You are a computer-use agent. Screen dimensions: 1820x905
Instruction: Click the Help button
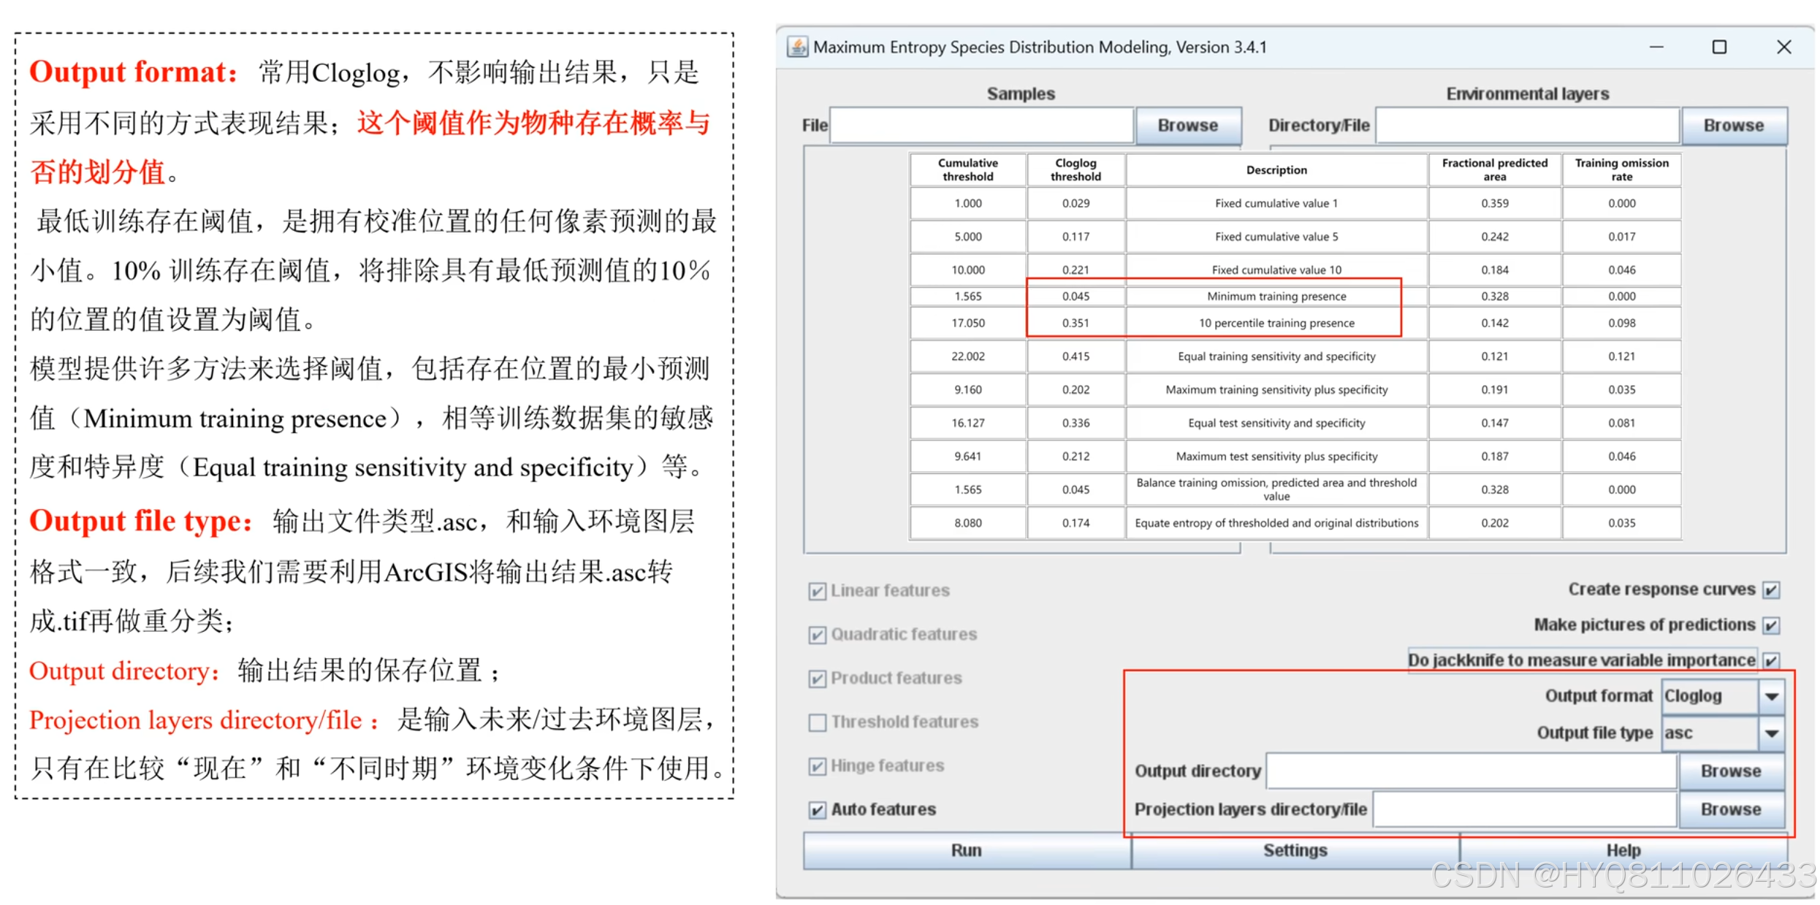pyautogui.click(x=1623, y=851)
